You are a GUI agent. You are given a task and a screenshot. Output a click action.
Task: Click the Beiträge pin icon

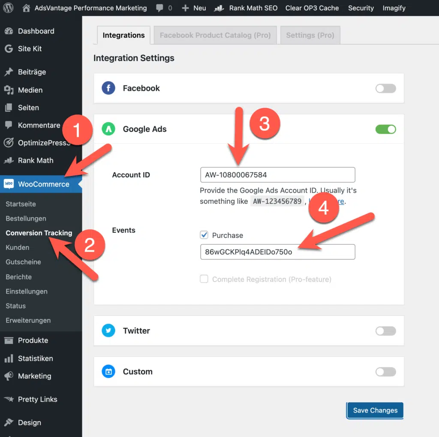tap(9, 72)
